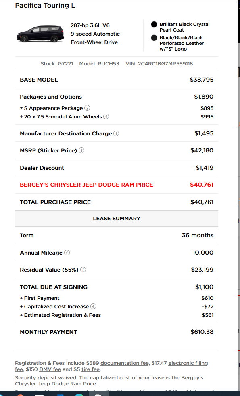240x396 pixels.
Task: Open the tire fee link
Action: pos(90,369)
